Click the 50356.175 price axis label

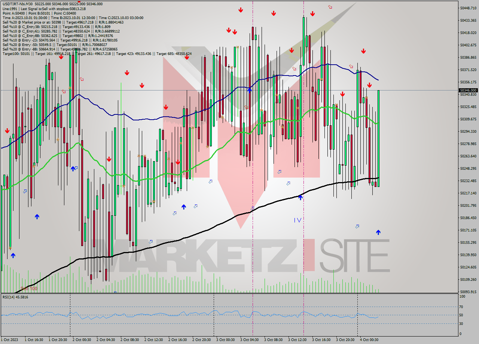pyautogui.click(x=468, y=82)
